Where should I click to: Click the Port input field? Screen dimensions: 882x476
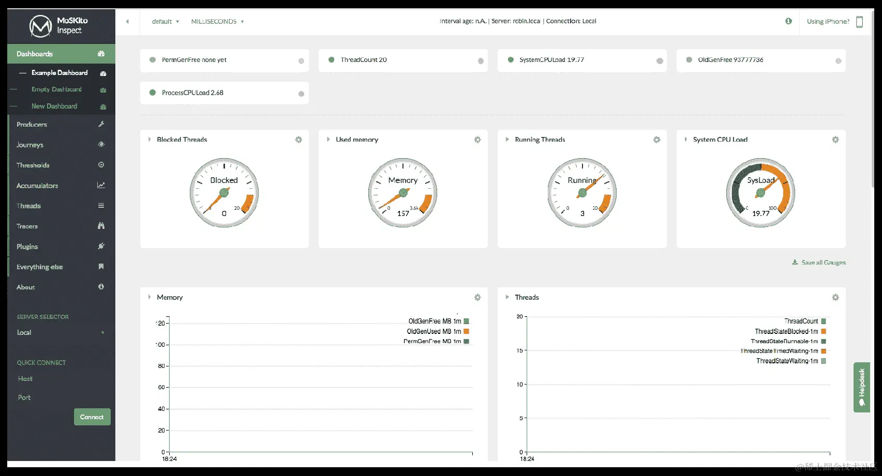point(61,397)
